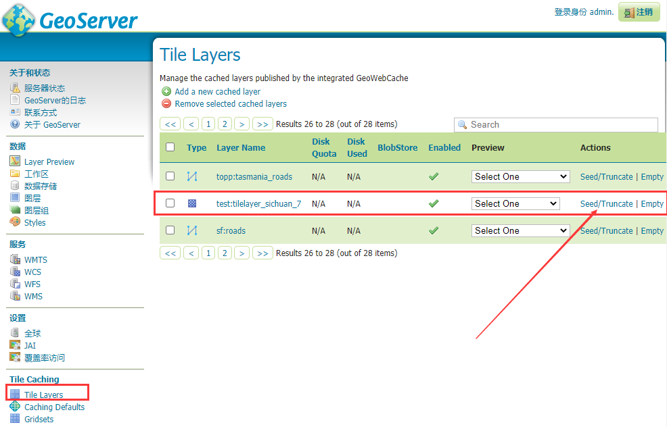Click the WCS service icon
This screenshot has height=427, width=667.
pos(15,272)
